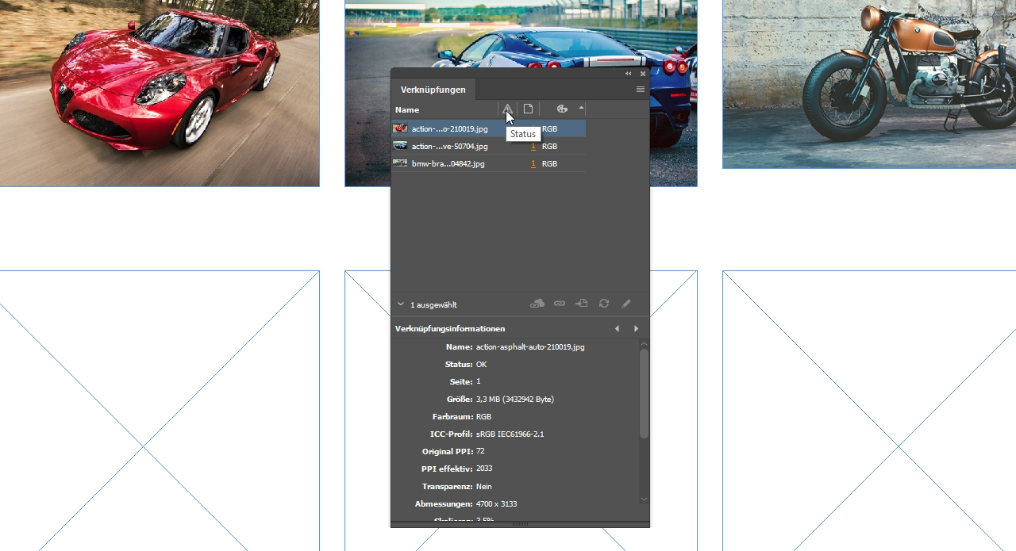Screen dimensions: 1016x551
Task: Open the Verknüpfungen panel flyout menu
Action: tap(641, 90)
